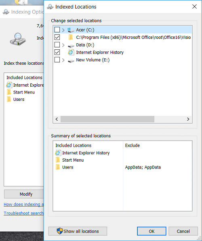Close the Indexed Locations dialog
Image resolution: width=202 pixels, height=241 pixels.
point(194,6)
